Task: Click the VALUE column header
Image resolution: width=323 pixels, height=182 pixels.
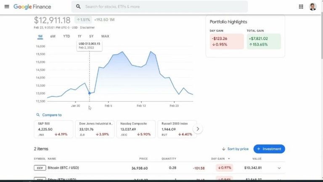Action: coord(257,159)
